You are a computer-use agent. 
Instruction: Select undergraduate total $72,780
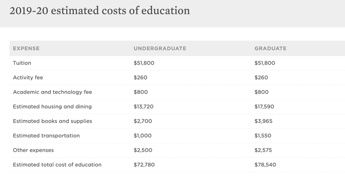pos(144,165)
